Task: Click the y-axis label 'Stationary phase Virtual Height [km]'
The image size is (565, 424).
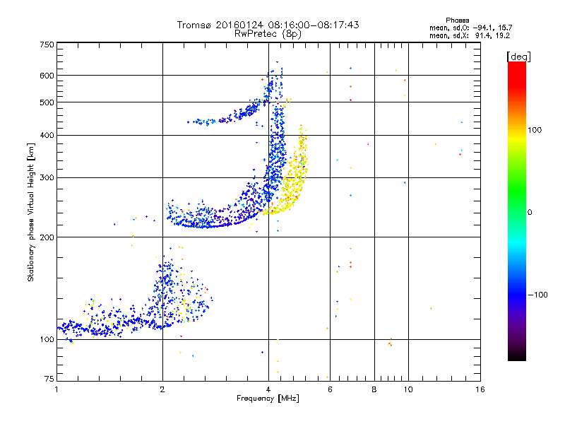Action: click(x=30, y=212)
